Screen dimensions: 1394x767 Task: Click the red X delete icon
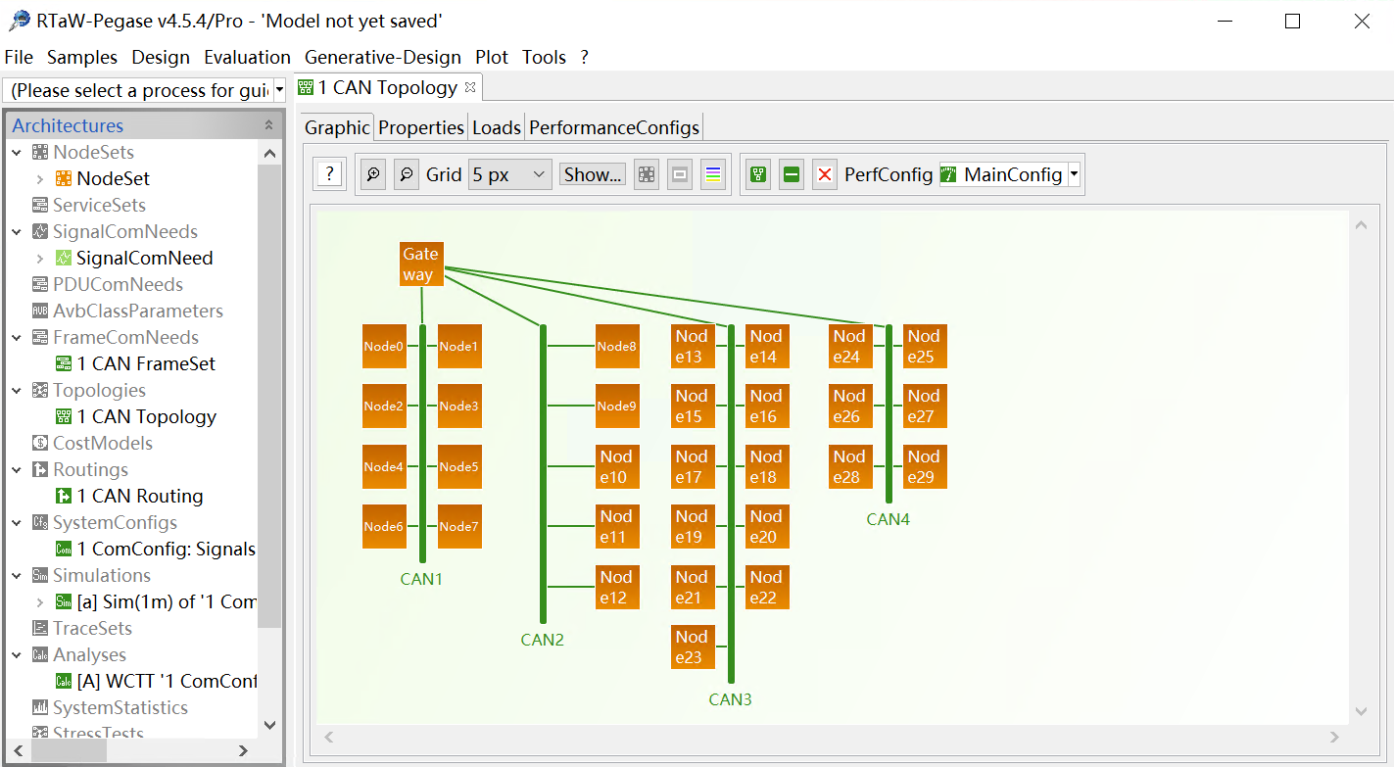tap(825, 175)
